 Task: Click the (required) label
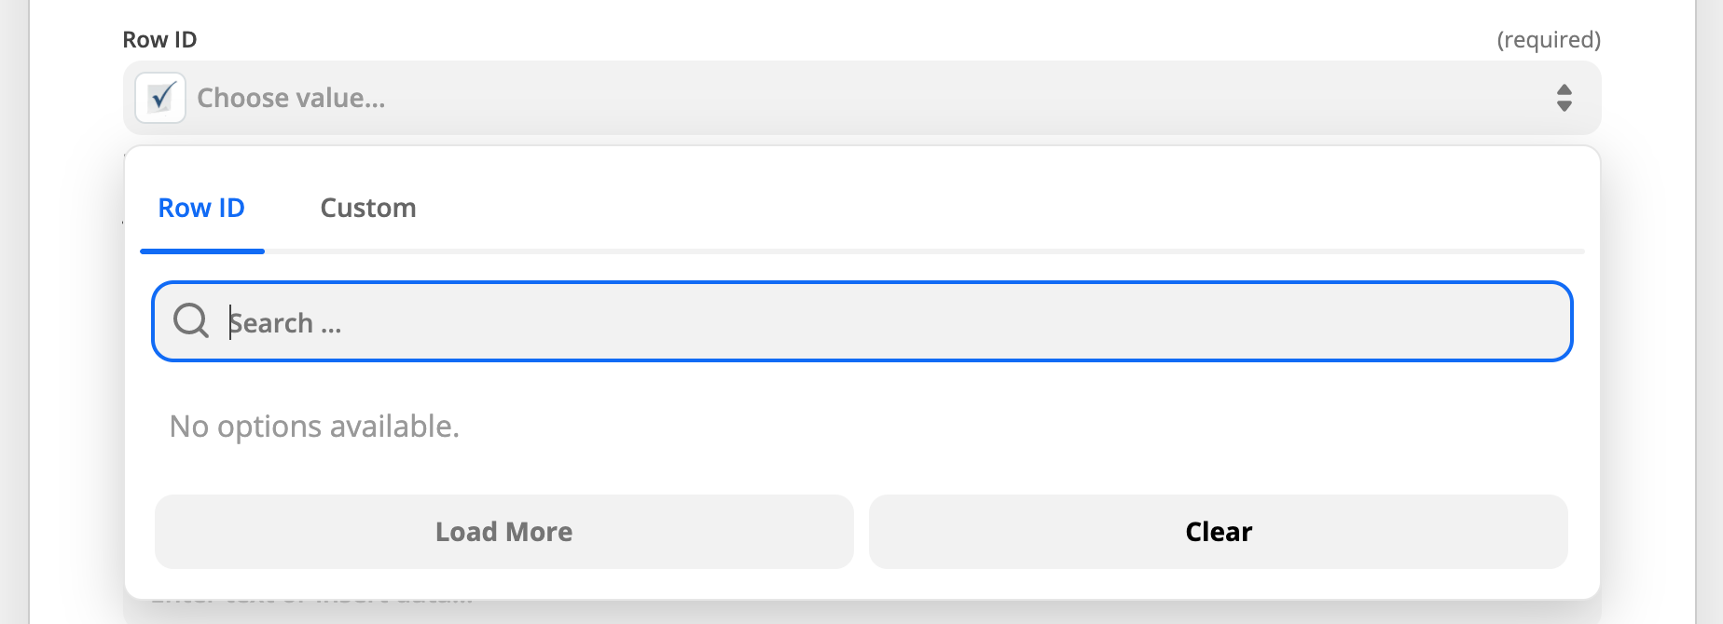pyautogui.click(x=1549, y=40)
